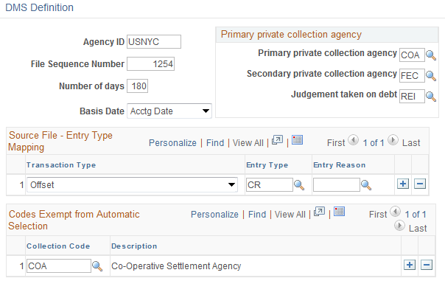Click the Number of days field
This screenshot has width=445, height=281.
tap(137, 86)
